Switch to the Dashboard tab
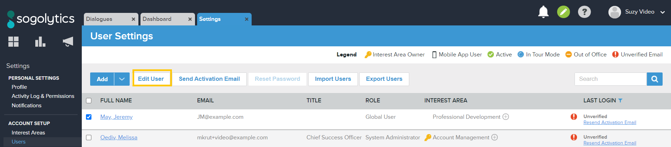671x147 pixels. 157,19
